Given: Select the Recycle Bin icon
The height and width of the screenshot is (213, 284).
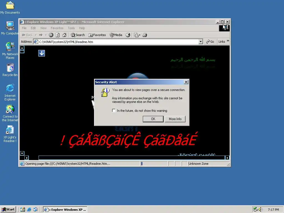Looking at the screenshot, I should point(10,70).
